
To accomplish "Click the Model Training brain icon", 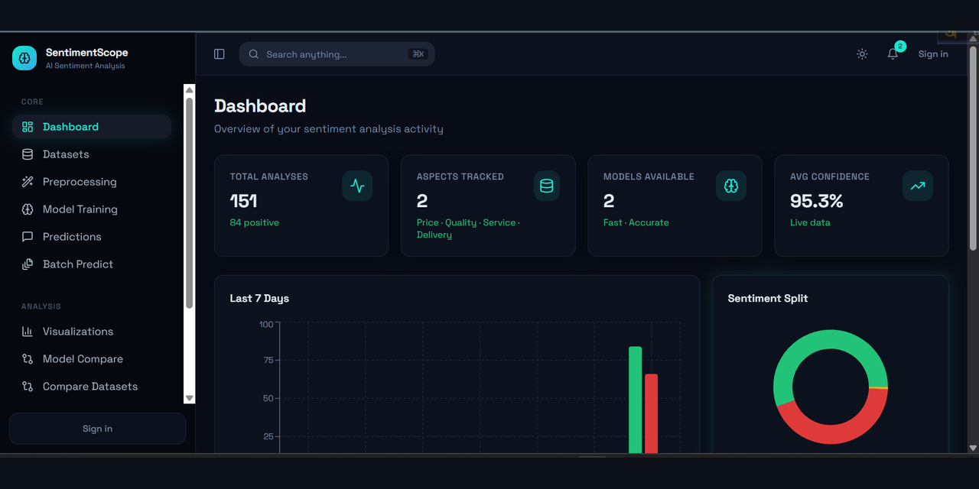I will tap(28, 209).
